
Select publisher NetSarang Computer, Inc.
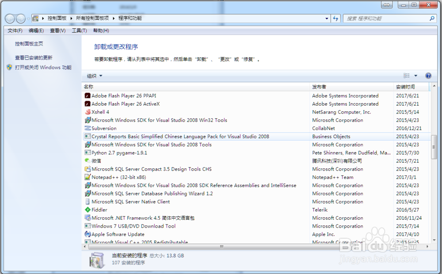click(341, 112)
